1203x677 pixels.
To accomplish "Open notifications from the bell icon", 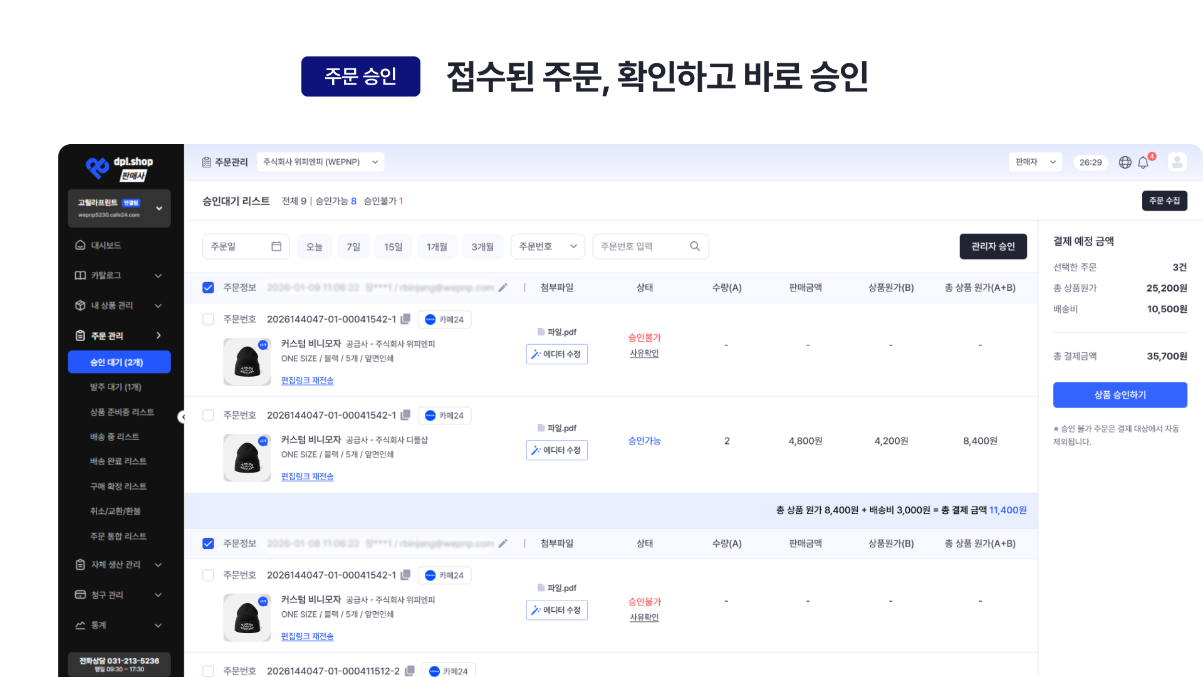I will point(1143,162).
